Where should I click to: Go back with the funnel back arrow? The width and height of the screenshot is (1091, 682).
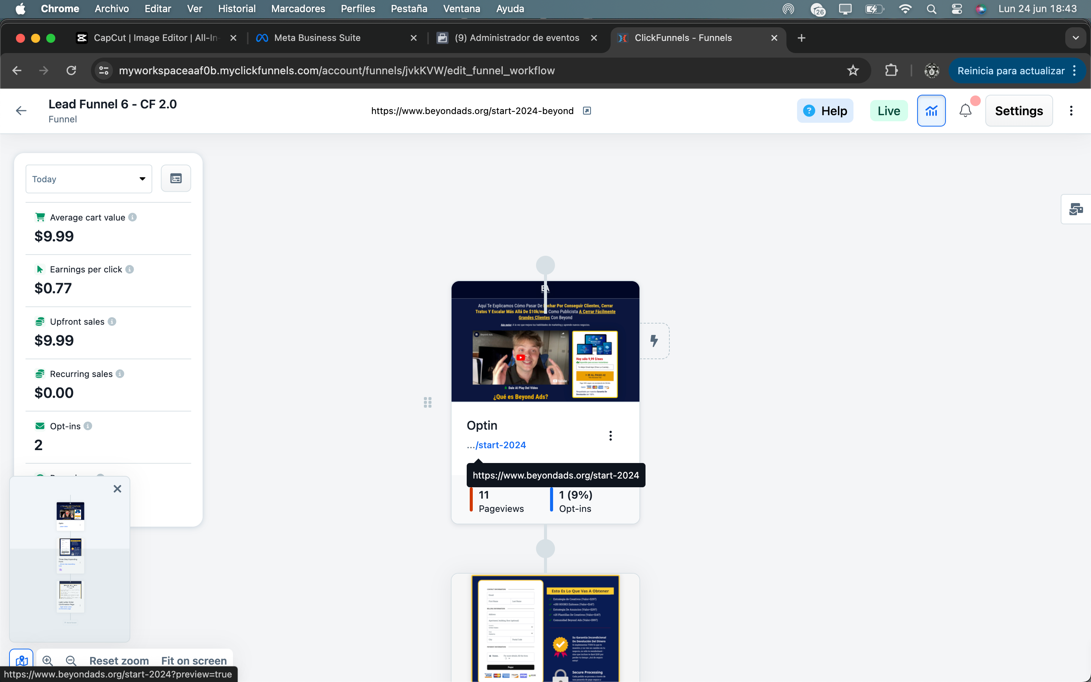pos(21,111)
